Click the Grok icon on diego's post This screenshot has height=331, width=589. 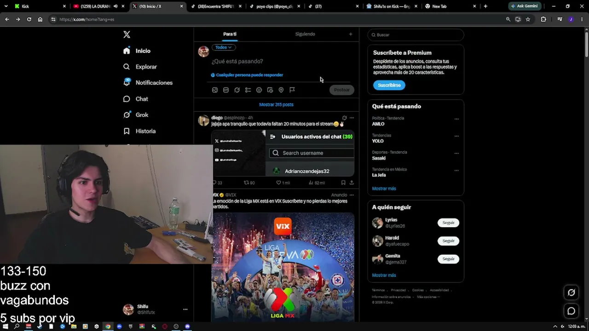(344, 118)
